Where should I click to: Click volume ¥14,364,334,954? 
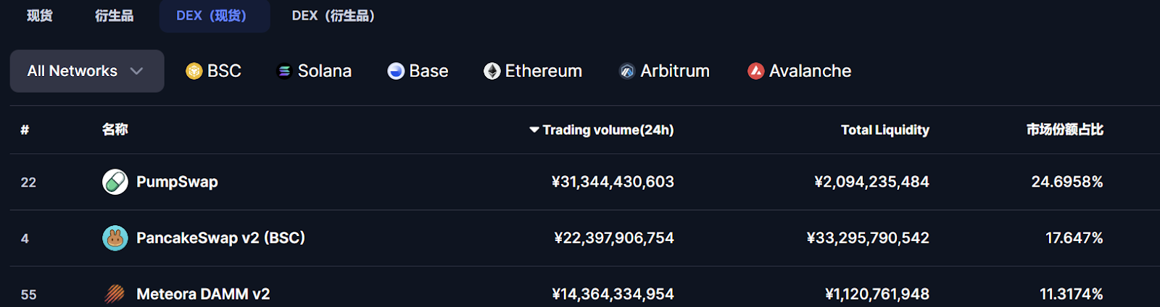click(x=613, y=294)
